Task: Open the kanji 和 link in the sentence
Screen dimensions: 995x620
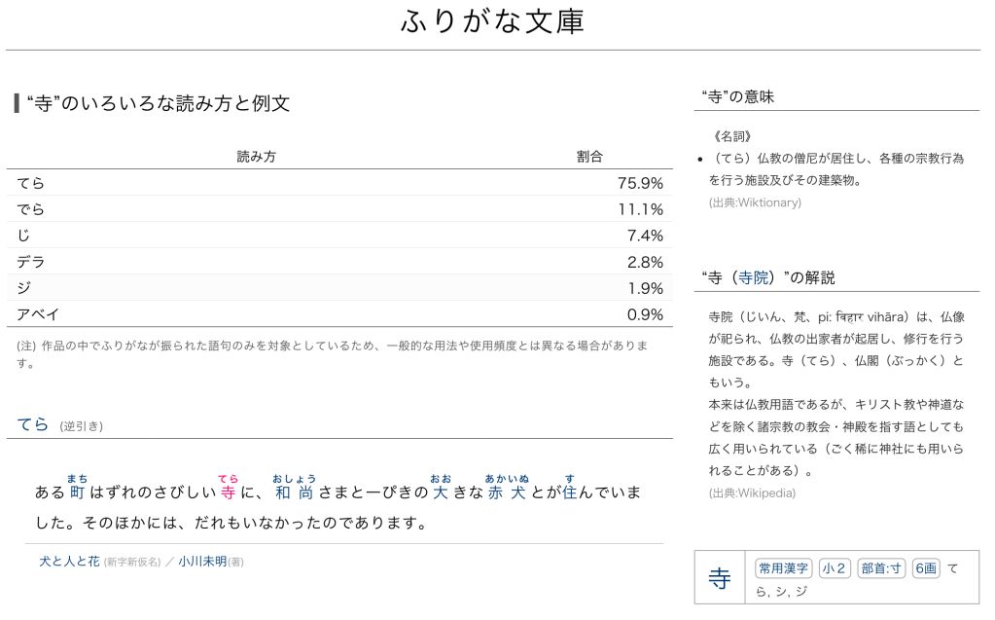Action: [283, 492]
